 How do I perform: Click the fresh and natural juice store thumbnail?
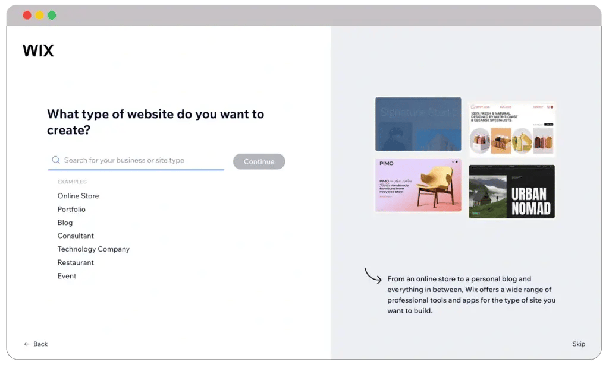(511, 129)
